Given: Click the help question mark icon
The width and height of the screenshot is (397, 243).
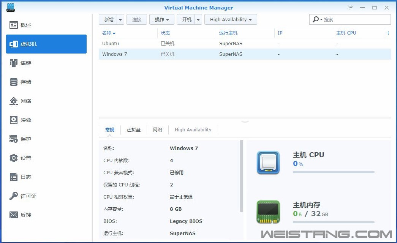Looking at the screenshot, I should click(350, 7).
